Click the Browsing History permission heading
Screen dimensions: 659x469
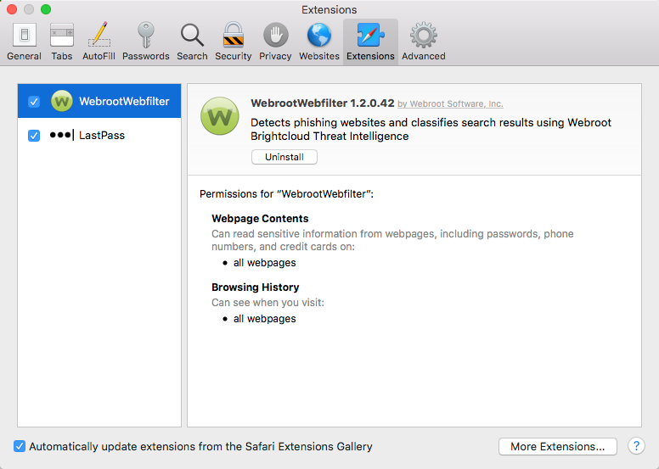click(255, 288)
